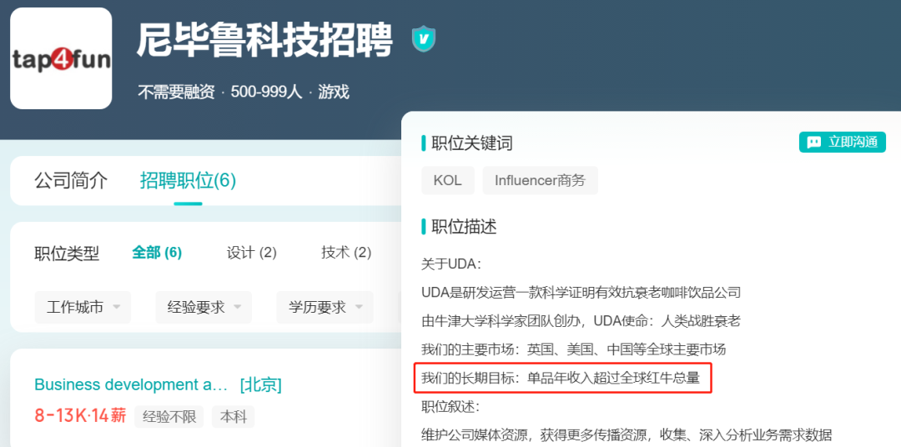This screenshot has width=901, height=447.
Task: Click the 职位类型 label
Action: coord(67,253)
